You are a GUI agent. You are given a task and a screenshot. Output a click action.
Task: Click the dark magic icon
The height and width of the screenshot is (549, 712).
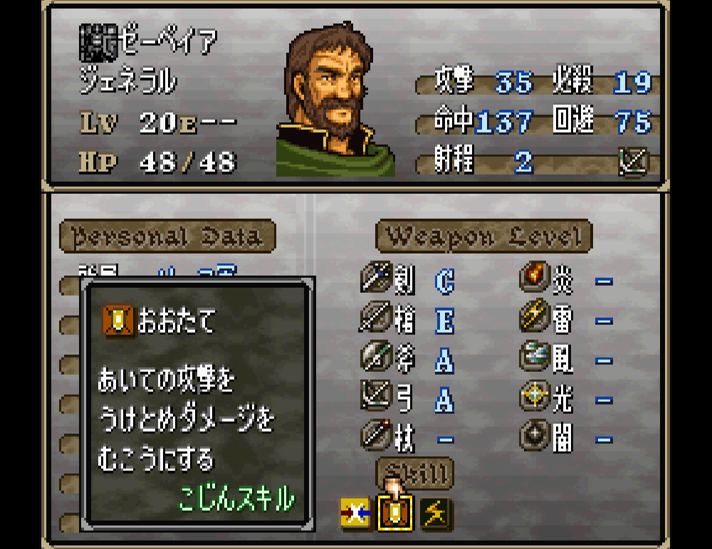(535, 435)
